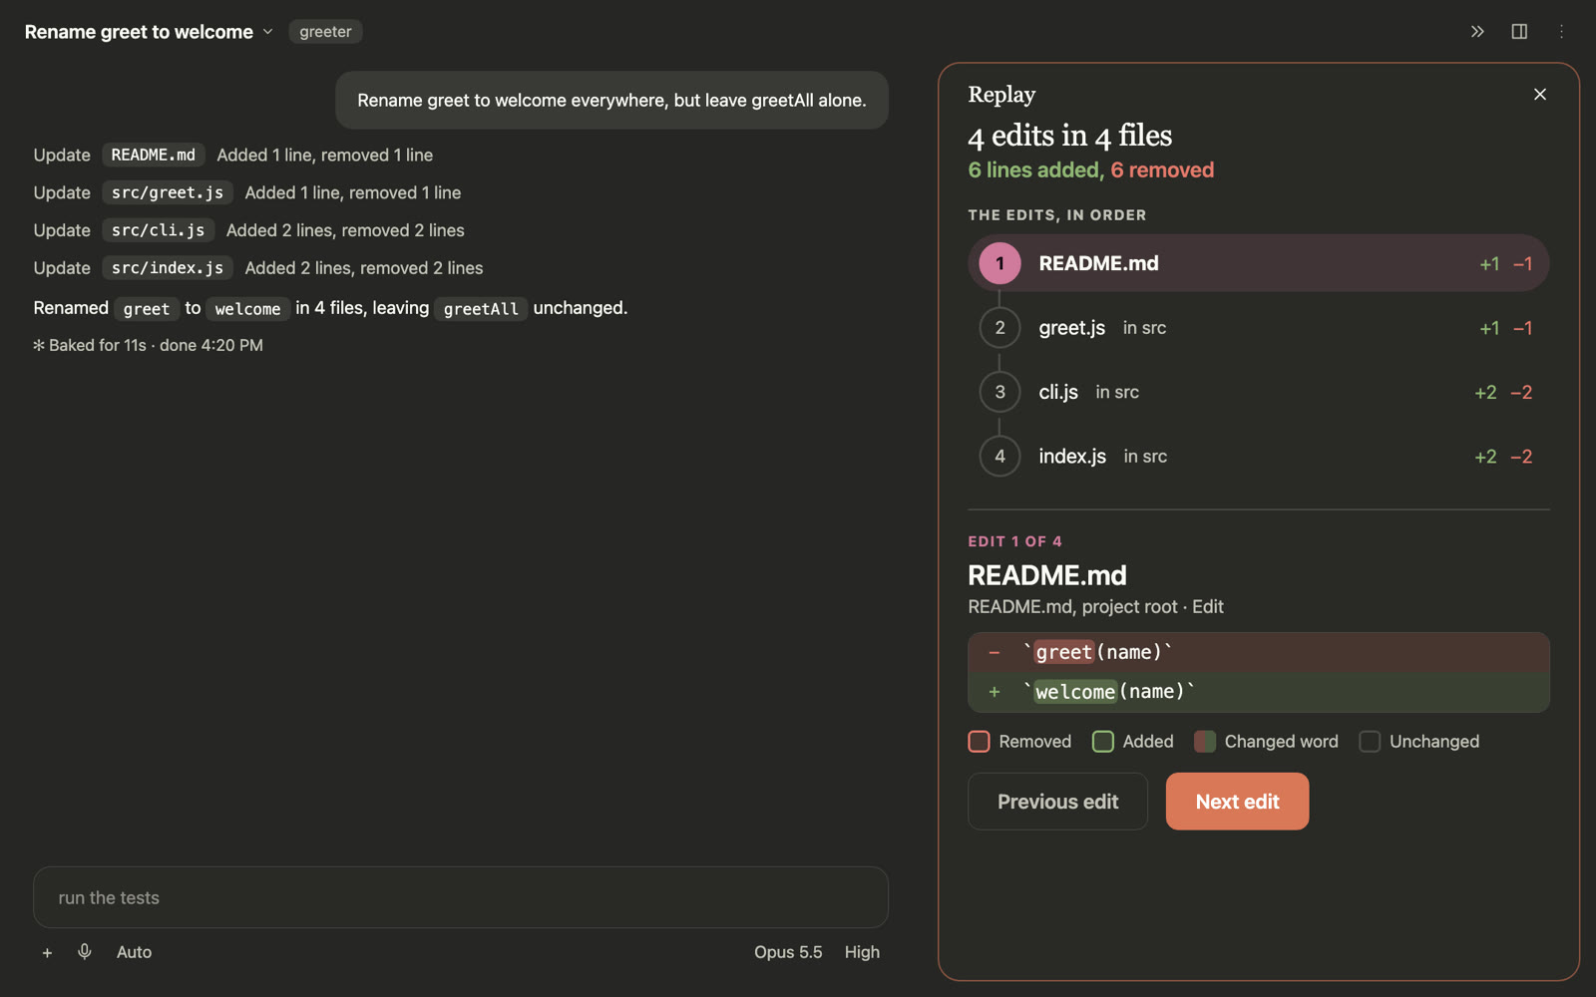The width and height of the screenshot is (1596, 997).
Task: Click the welcome code chip in summary
Action: click(247, 308)
